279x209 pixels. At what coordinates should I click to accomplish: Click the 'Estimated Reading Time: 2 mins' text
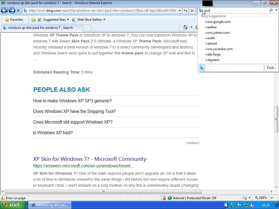[x=63, y=72]
